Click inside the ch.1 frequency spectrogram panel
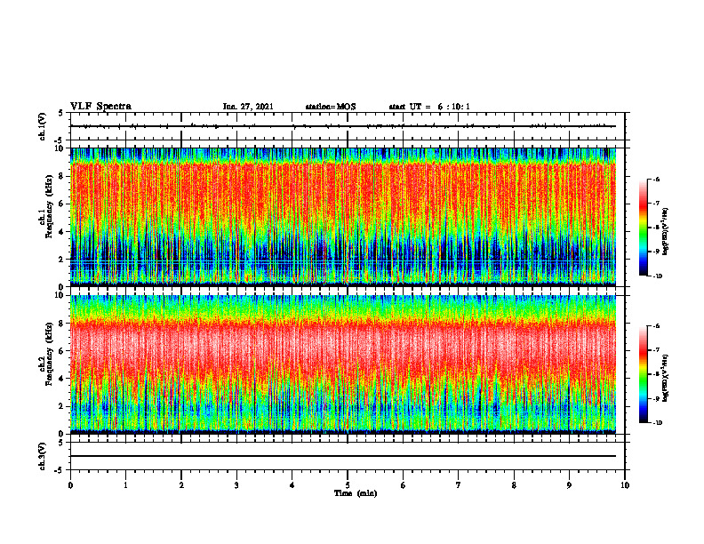Image resolution: width=704 pixels, height=544 pixels. (343, 217)
